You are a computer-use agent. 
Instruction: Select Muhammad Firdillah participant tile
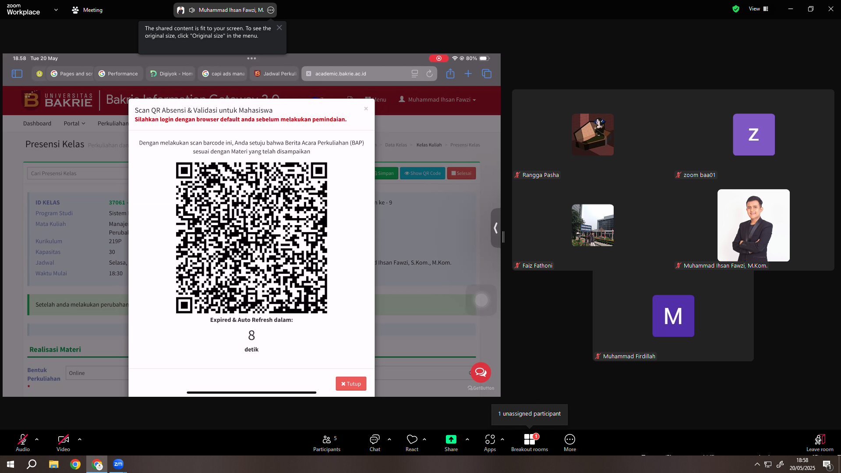673,316
